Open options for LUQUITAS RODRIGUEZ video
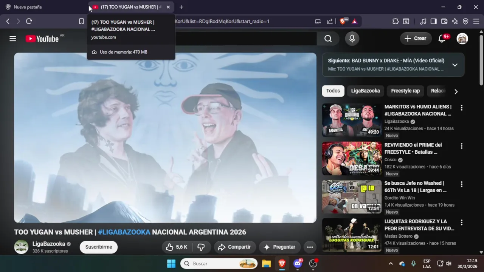Screen dimensions: 484x272 point(461,222)
